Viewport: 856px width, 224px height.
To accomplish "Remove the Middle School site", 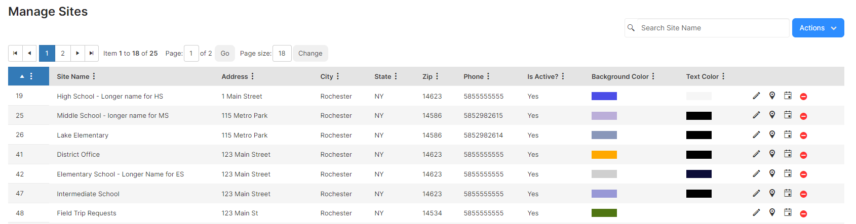I will coord(803,116).
